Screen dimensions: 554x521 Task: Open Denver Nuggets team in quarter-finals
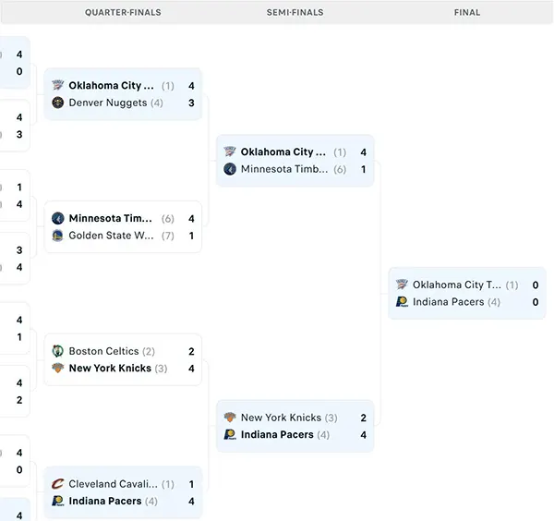point(108,103)
